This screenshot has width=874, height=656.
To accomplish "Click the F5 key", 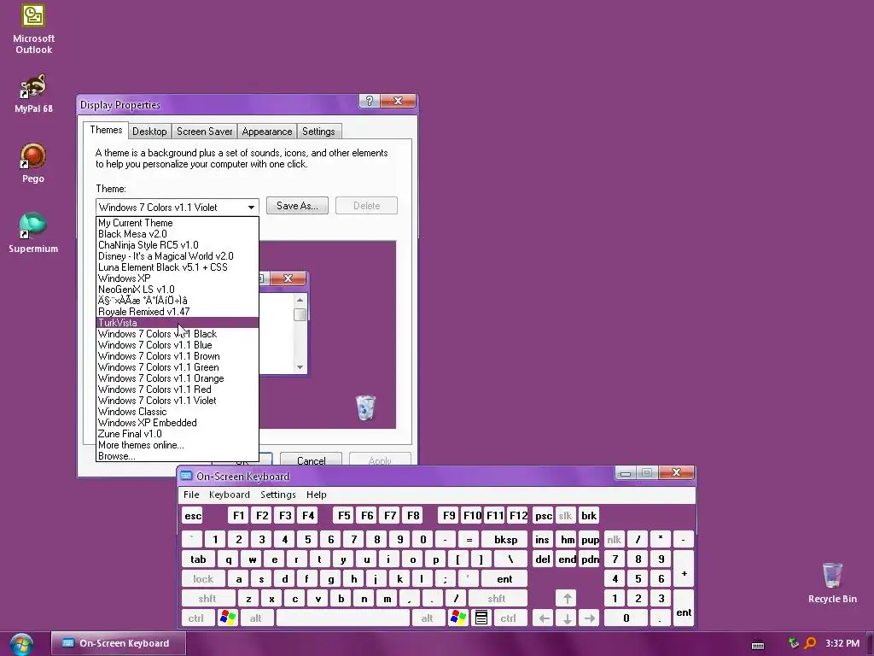I will (344, 515).
